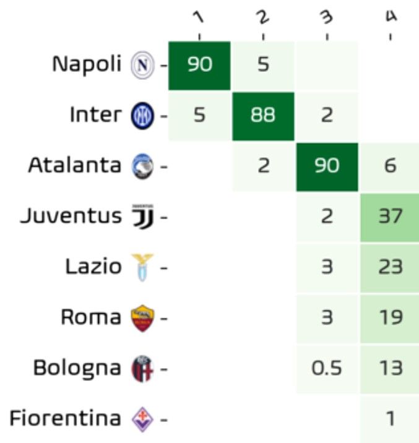Click the Juventus 37 cell in column 4
Image resolution: width=419 pixels, height=443 pixels.
tap(390, 217)
